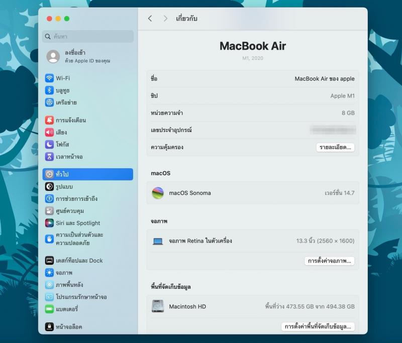Select the แบตเตอรี่ sidebar item label
Screen dimensions: 402x343
(67, 309)
